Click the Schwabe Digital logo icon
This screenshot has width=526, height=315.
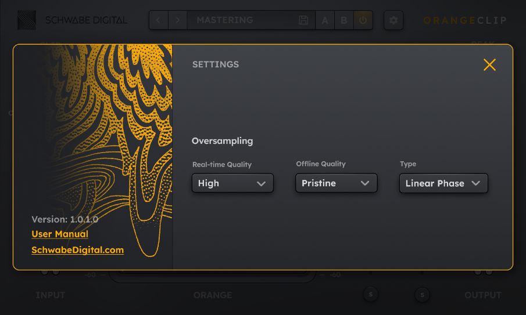pyautogui.click(x=27, y=20)
